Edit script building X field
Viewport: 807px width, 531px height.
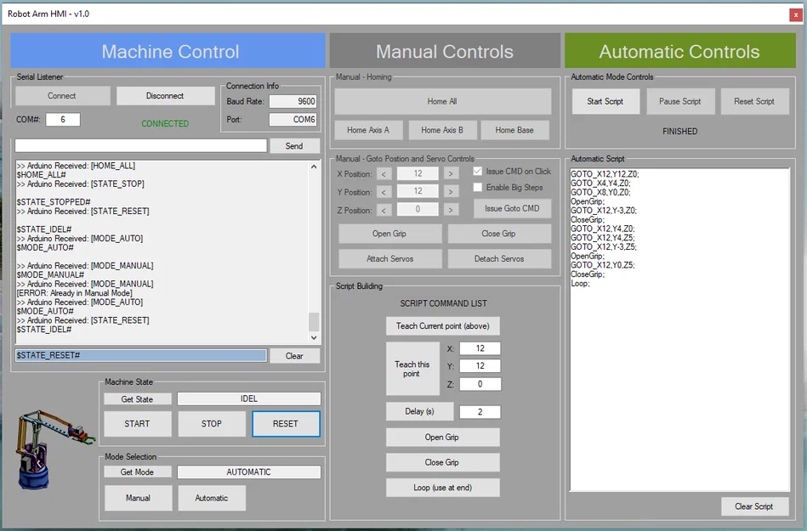[x=480, y=348]
